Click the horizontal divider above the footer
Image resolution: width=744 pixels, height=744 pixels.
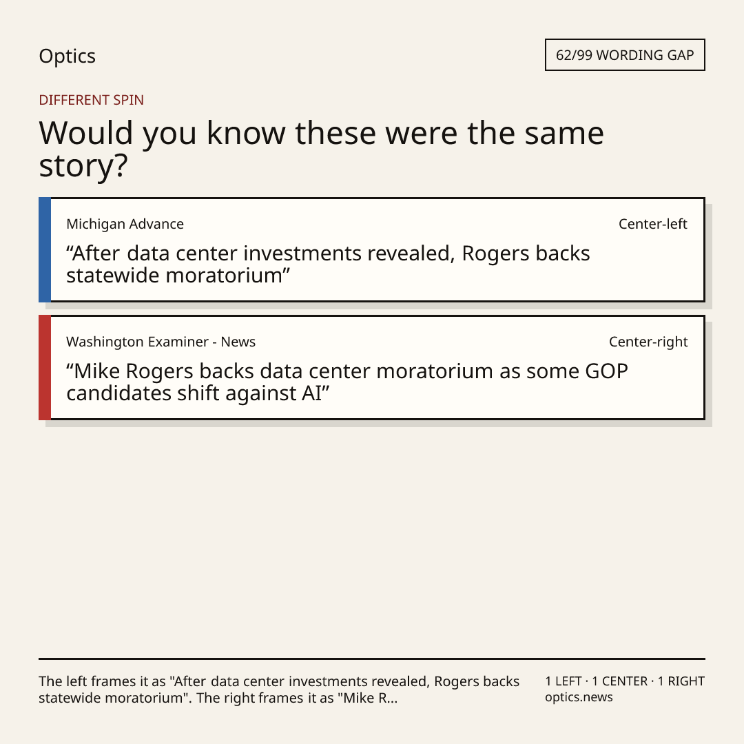click(372, 659)
